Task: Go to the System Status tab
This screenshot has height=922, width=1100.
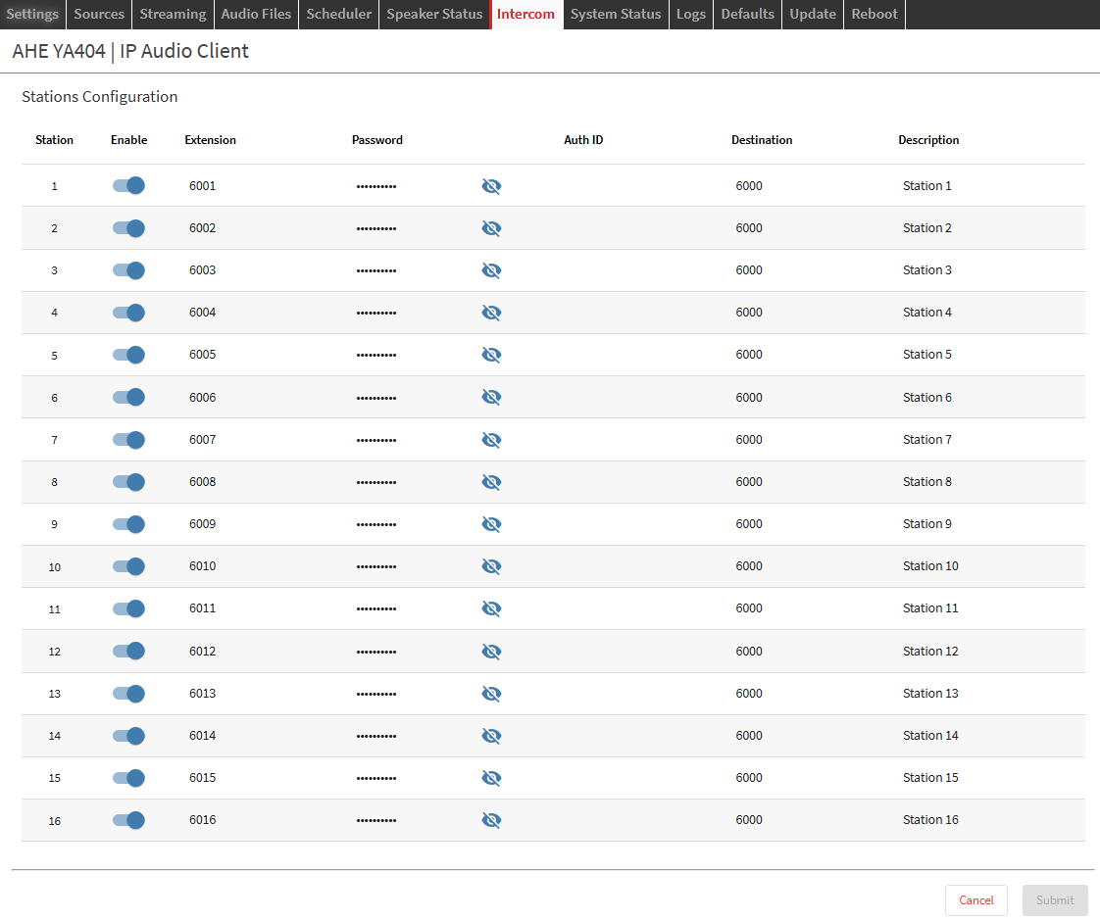Action: tap(616, 15)
